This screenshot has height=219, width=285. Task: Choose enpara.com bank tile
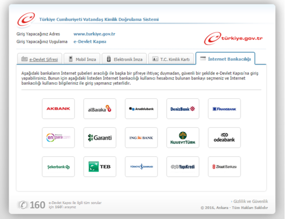coord(58,138)
